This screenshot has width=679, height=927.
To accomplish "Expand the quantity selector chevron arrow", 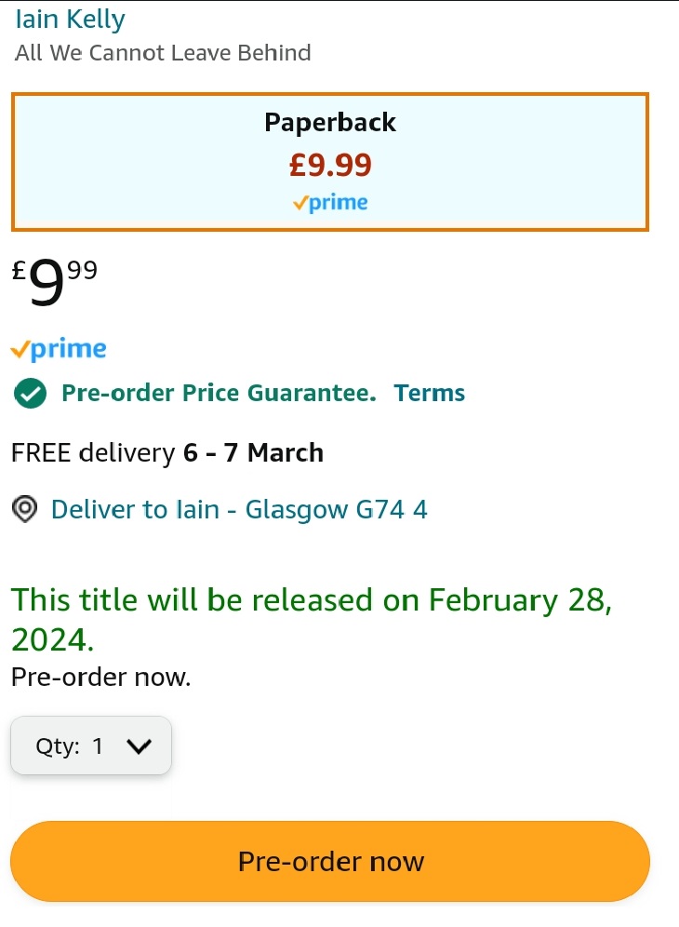I will [138, 746].
